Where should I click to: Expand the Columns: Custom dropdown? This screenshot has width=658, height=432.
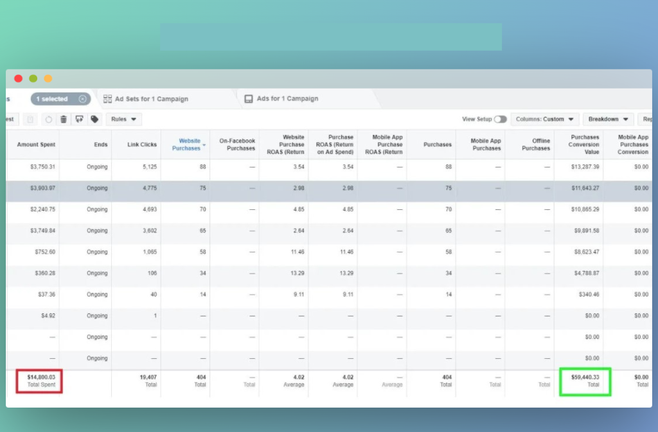pyautogui.click(x=544, y=119)
